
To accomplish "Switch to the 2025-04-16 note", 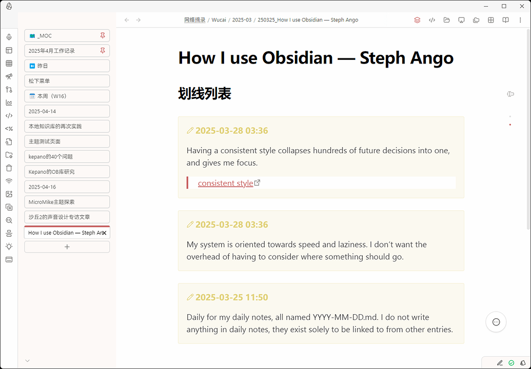I will click(67, 187).
